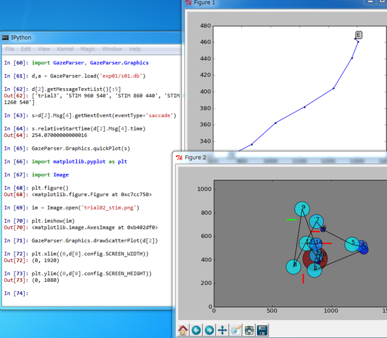Image resolution: width=387 pixels, height=338 pixels.
Task: Open the Help menu in IPython
Action: (135, 49)
